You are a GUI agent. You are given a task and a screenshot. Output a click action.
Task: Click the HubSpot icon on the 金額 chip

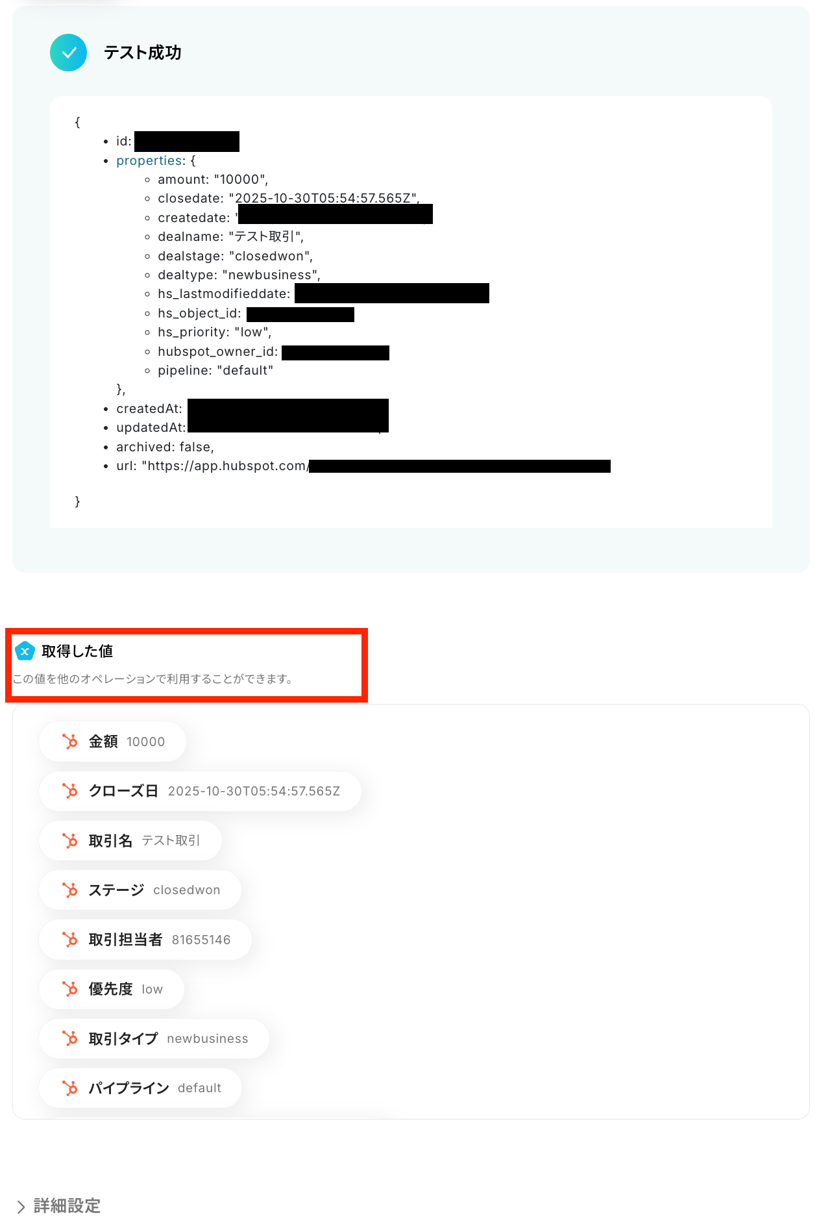coord(69,742)
